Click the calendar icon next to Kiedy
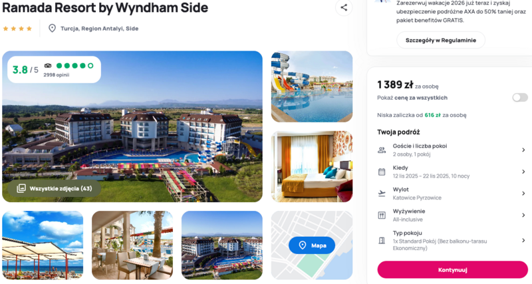The height and width of the screenshot is (284, 532). point(382,172)
